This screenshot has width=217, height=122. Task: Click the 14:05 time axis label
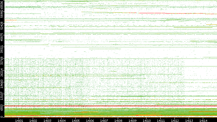[x=76, y=121]
